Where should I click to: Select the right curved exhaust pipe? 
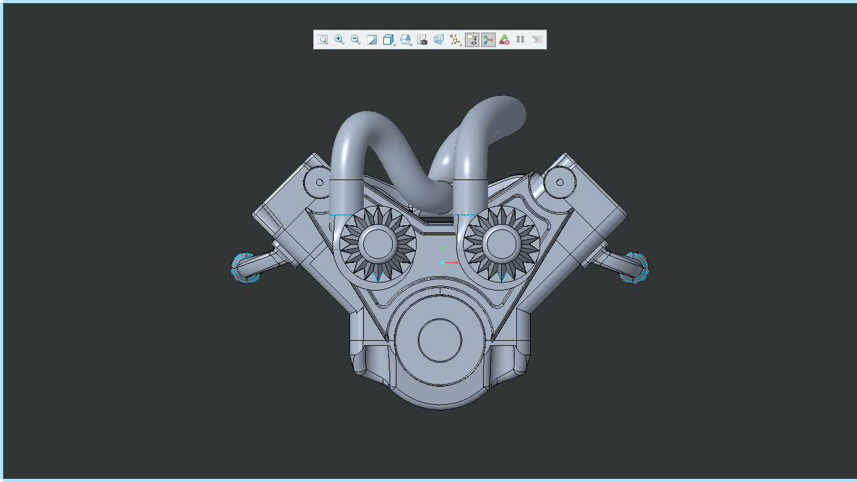477,144
